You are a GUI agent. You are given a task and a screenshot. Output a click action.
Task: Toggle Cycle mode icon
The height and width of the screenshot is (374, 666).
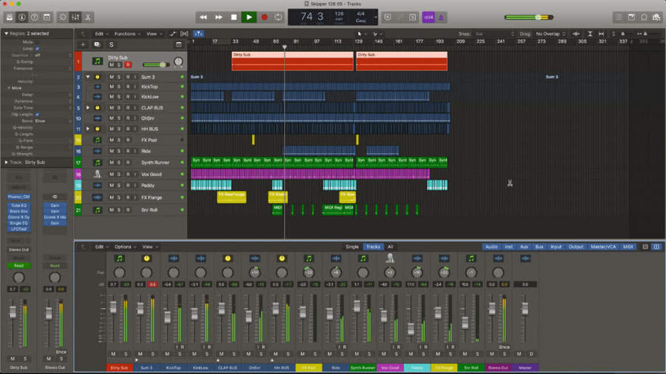point(278,18)
